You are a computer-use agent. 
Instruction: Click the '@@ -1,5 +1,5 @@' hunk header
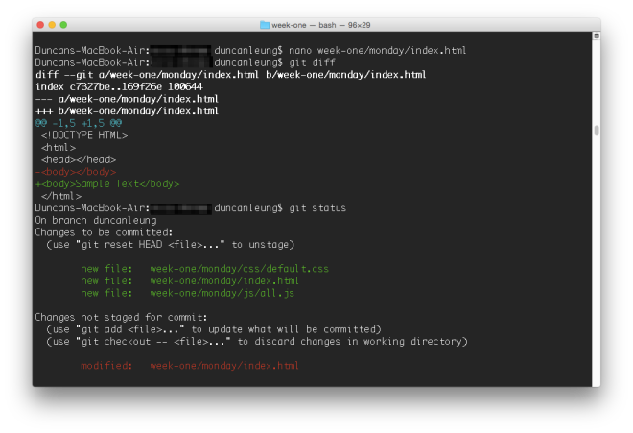click(x=79, y=123)
